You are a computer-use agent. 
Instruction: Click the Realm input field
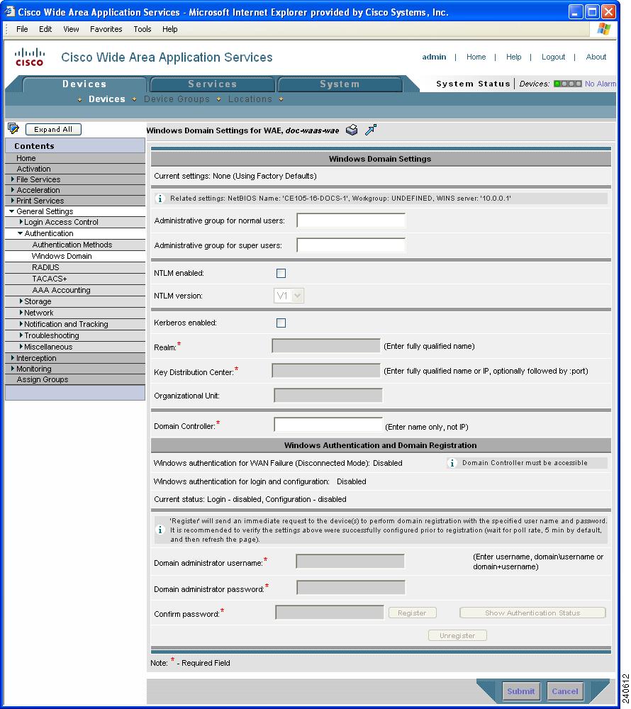pyautogui.click(x=326, y=345)
